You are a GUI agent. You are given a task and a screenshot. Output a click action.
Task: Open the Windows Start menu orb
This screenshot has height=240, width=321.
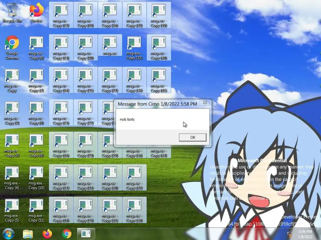[8, 234]
